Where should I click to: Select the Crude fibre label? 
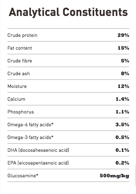tap(20, 61)
